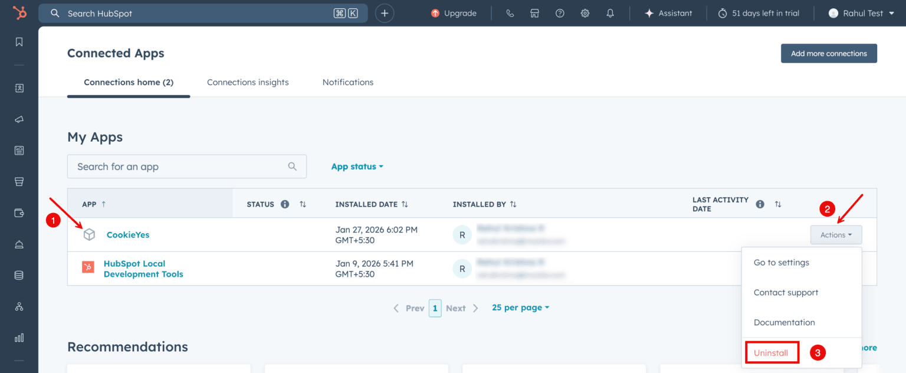The image size is (906, 373).
Task: Open the wallet payments sidebar icon
Action: (19, 213)
